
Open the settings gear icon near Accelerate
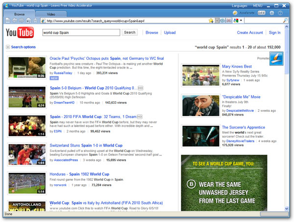click(x=271, y=13)
